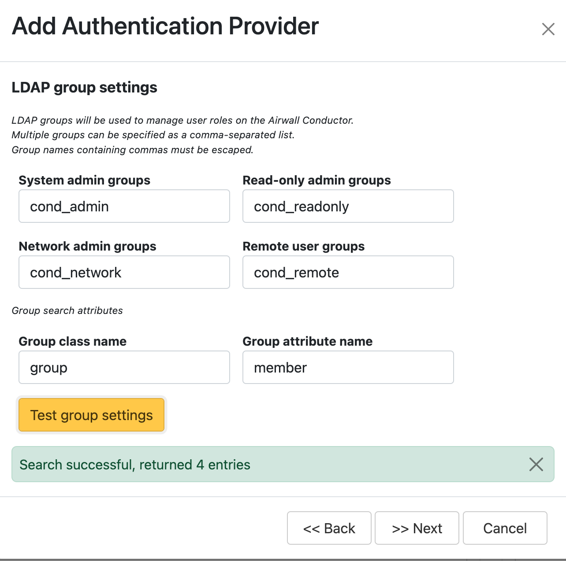Click the "returned 4 entries" success message text
Viewport: 566px width, 561px height.
(135, 465)
